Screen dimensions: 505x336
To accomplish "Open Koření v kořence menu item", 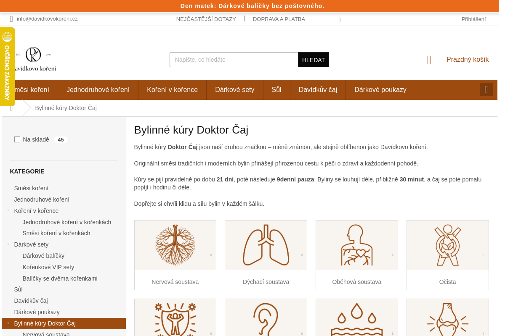I will [172, 90].
